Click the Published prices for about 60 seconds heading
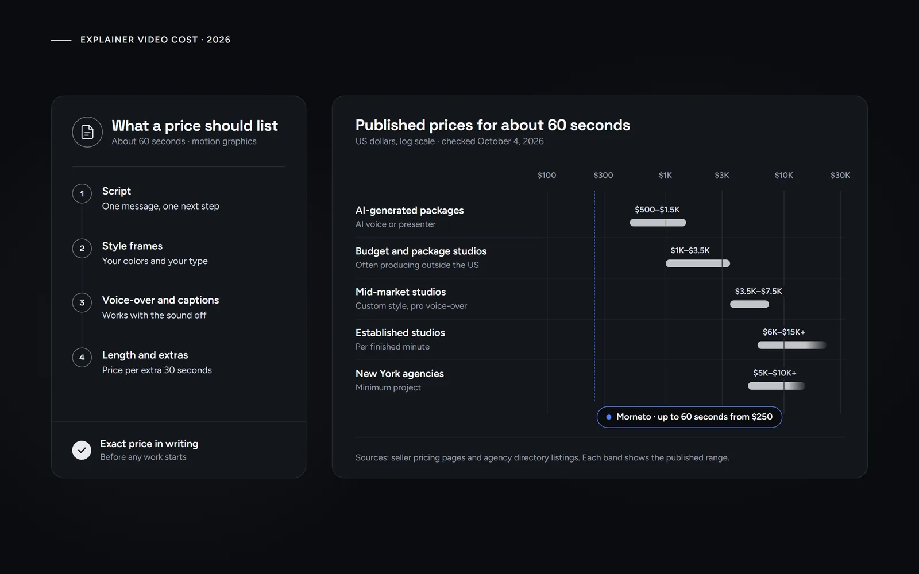This screenshot has width=919, height=574. 493,125
